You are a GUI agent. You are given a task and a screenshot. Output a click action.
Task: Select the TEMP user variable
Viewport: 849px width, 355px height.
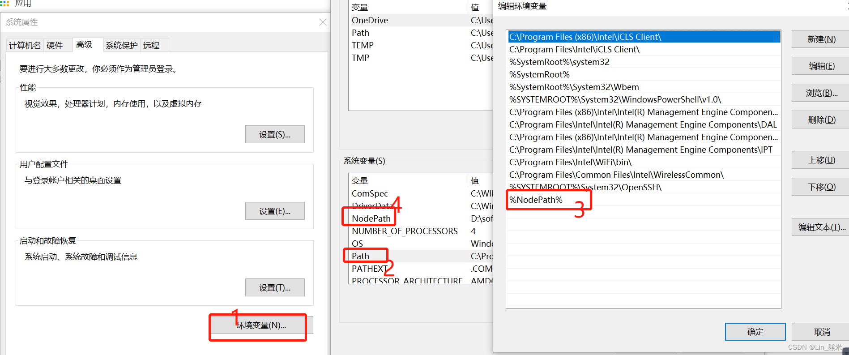click(x=421, y=45)
